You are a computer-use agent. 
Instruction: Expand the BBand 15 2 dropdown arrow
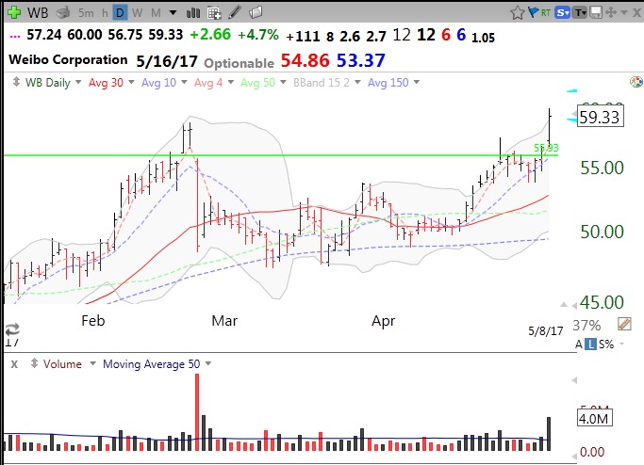(x=357, y=82)
